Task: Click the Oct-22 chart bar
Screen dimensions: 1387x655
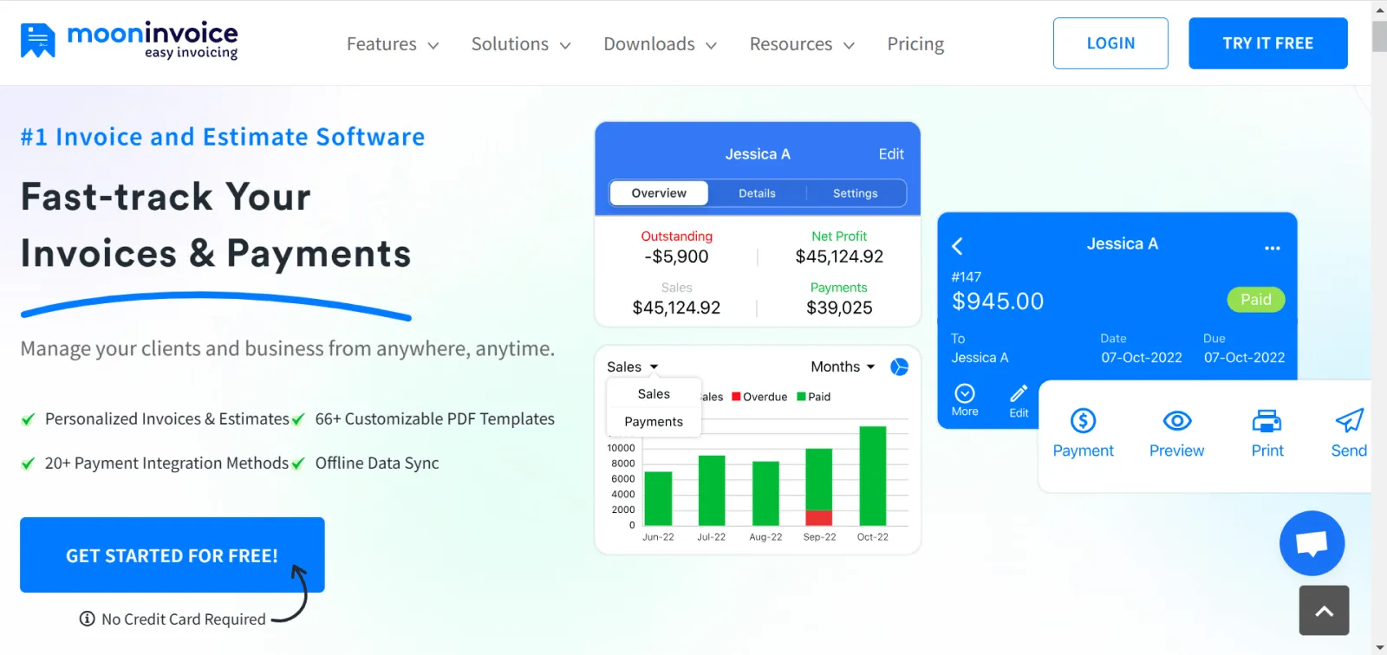Action: [x=872, y=476]
